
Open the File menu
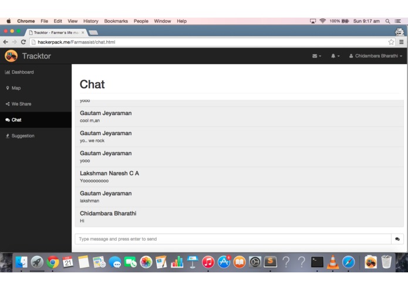pos(44,21)
